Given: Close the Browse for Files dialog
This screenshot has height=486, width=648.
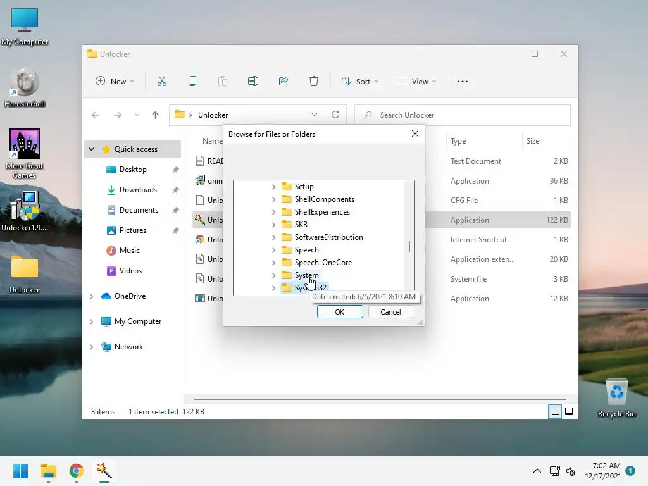Looking at the screenshot, I should click(415, 134).
